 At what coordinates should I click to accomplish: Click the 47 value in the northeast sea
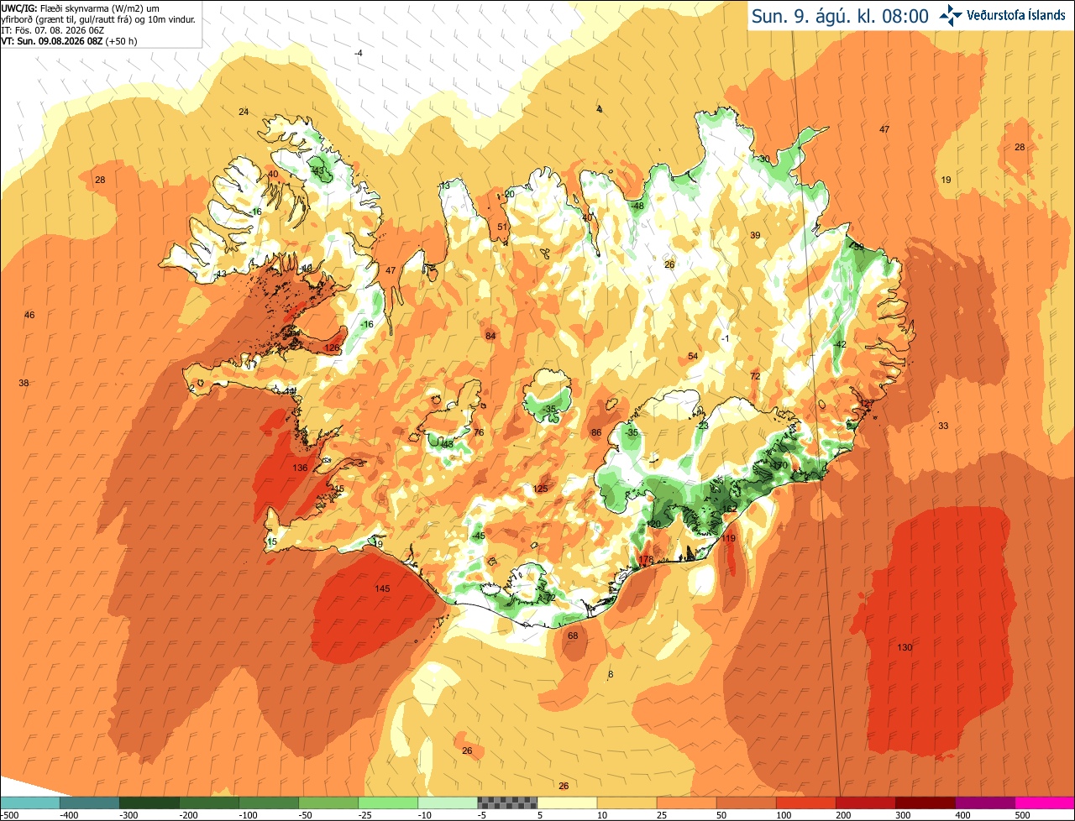884,129
